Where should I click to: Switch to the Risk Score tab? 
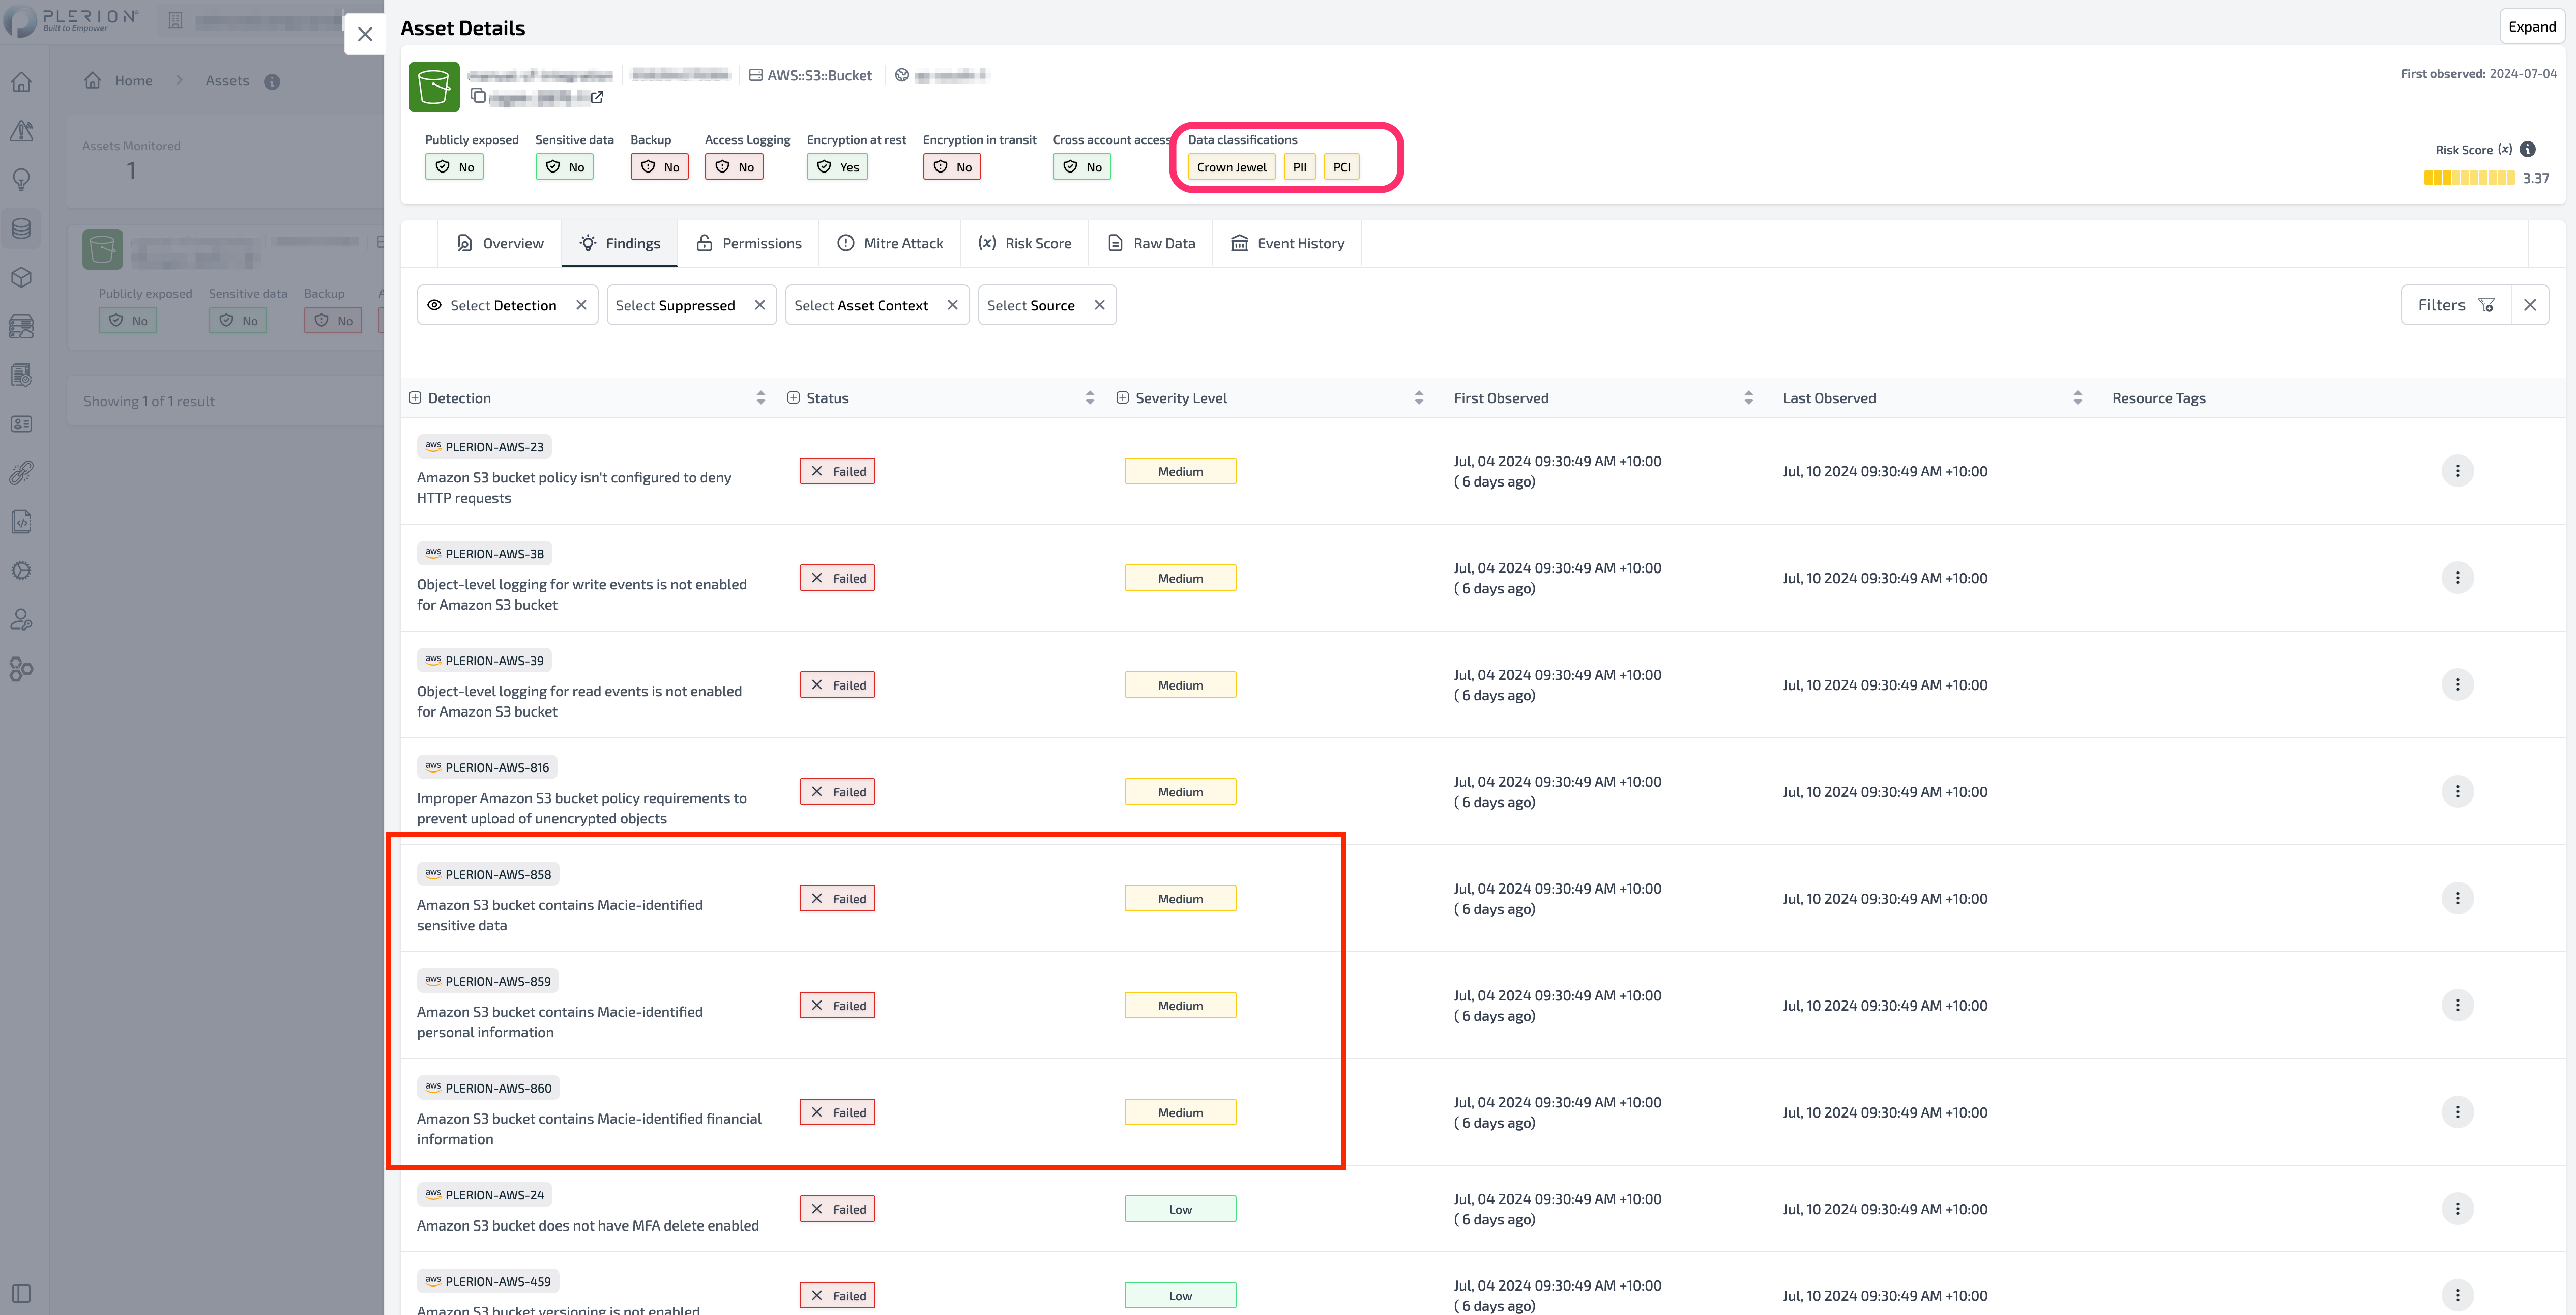pos(1025,243)
